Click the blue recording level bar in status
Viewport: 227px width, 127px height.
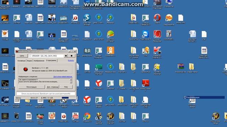tap(65, 98)
